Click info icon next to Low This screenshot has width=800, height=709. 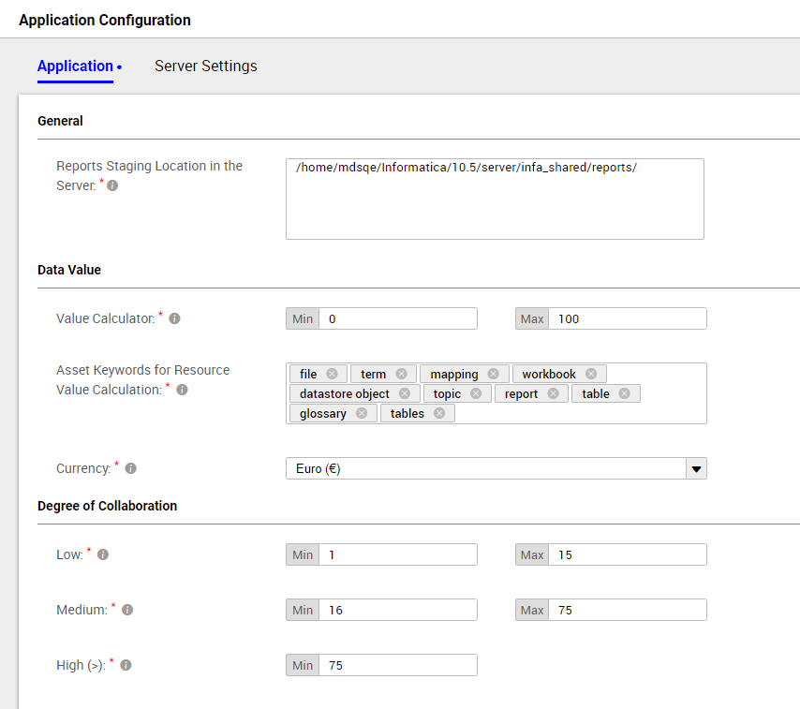click(103, 554)
